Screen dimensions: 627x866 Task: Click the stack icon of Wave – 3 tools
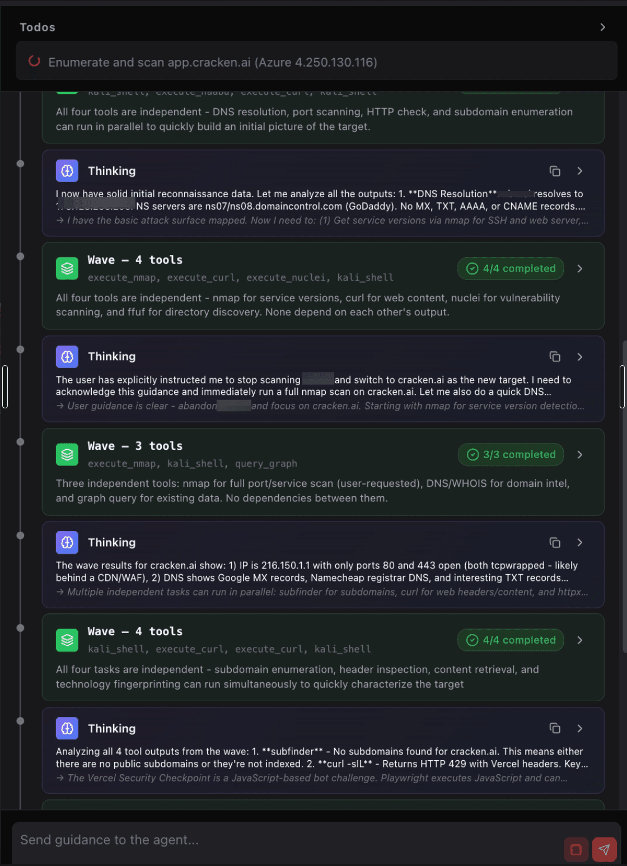[67, 454]
